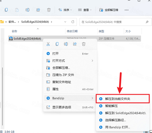Click the Delete trash icon in the context menu
This screenshot has height=133, width=152.
click(x=84, y=44)
